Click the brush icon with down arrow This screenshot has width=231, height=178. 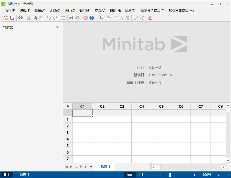click(x=142, y=18)
